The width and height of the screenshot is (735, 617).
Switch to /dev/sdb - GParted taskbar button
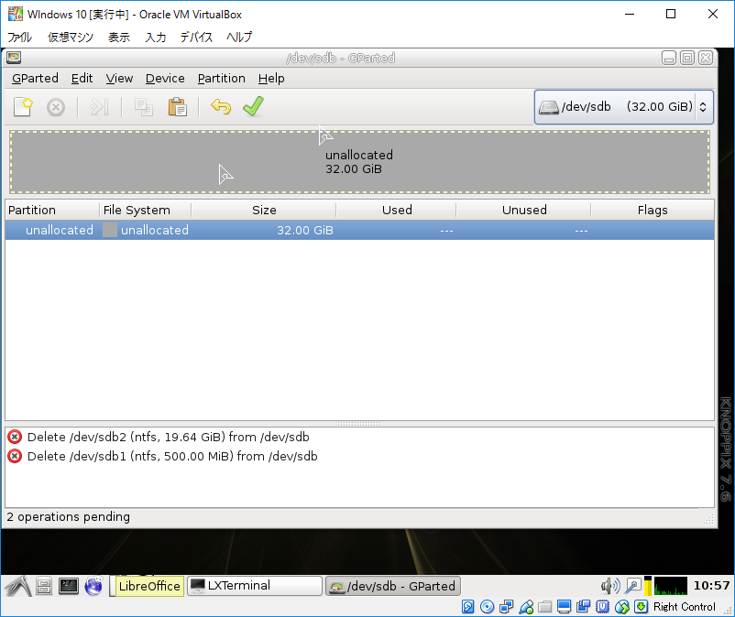[393, 586]
